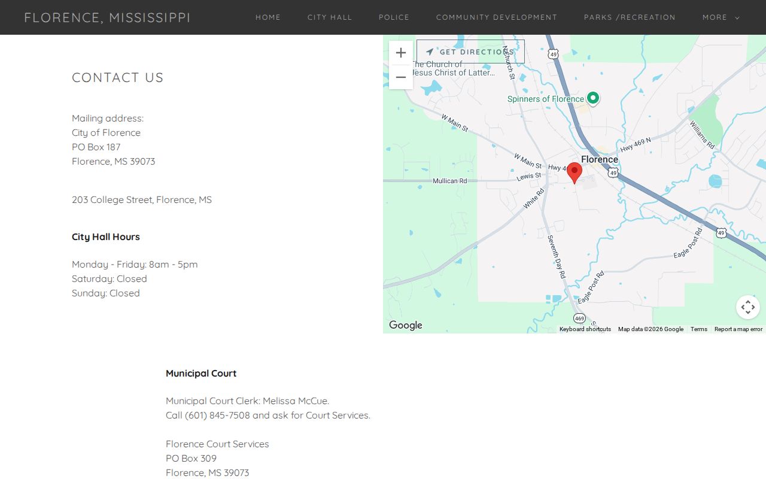Open the map Terms link
The image size is (766, 479).
[699, 329]
